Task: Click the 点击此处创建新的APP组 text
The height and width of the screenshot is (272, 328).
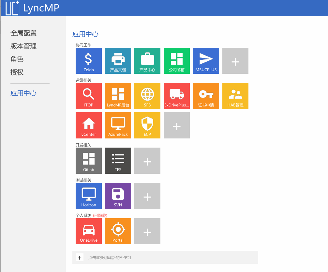Action: pos(110,258)
